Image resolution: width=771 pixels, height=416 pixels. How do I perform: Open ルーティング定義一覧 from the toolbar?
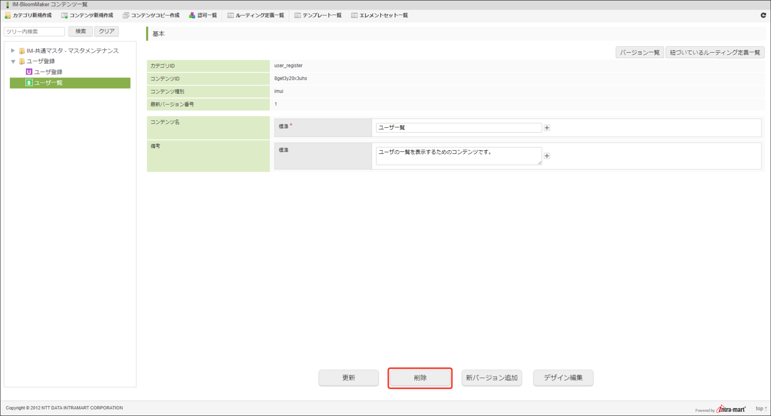click(256, 16)
